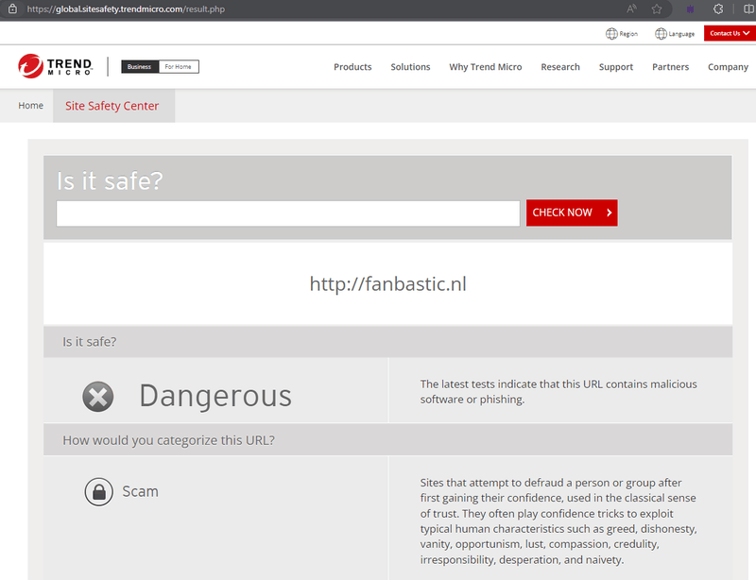
Task: Open the Support menu
Action: [x=616, y=67]
